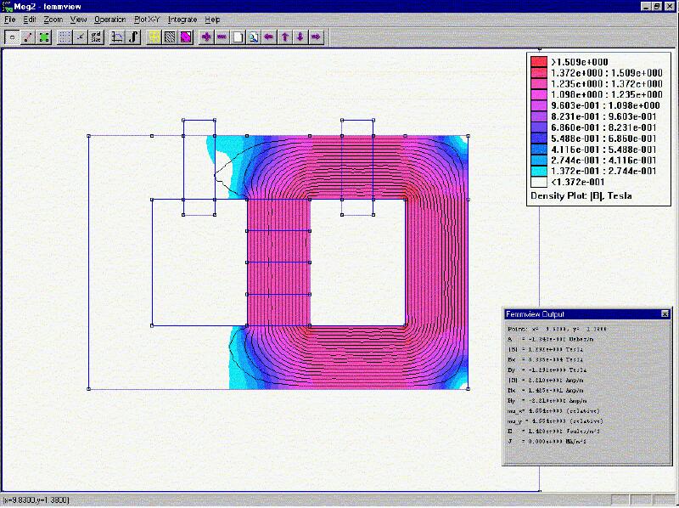This screenshot has height=508, width=679.
Task: Open the Zoom menu
Action: (53, 19)
